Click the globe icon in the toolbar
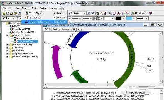164x100 pixels. pos(19,13)
